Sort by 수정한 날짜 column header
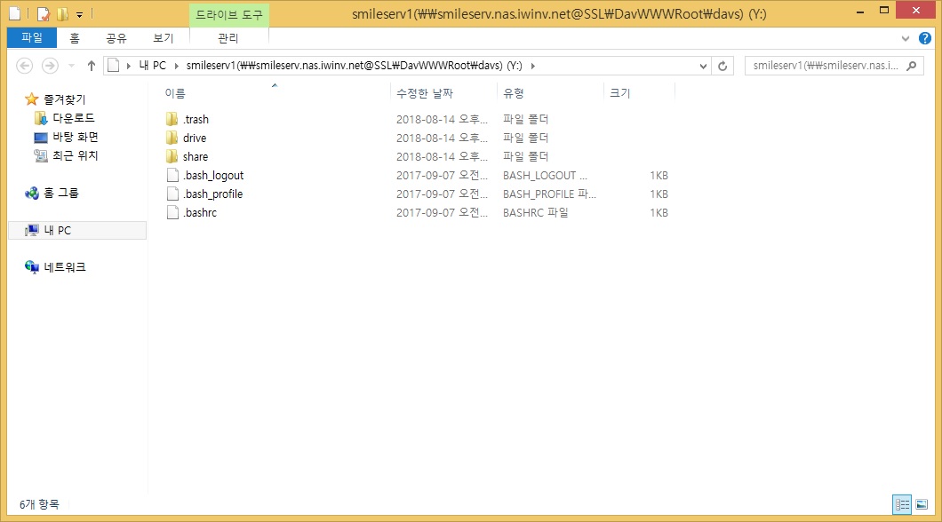Viewport: 942px width, 522px height. tap(425, 93)
